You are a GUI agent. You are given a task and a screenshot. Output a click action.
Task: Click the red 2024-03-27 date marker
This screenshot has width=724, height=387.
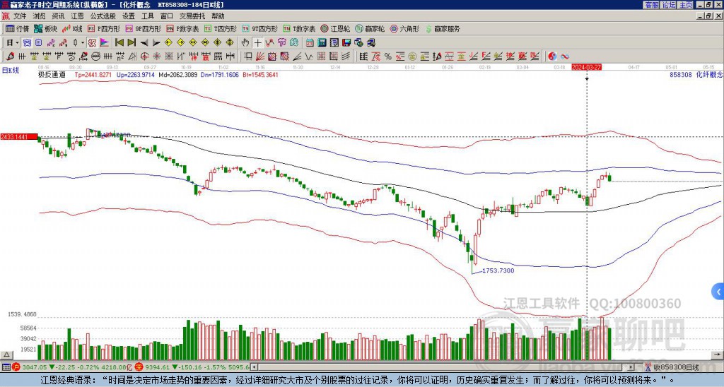click(586, 67)
